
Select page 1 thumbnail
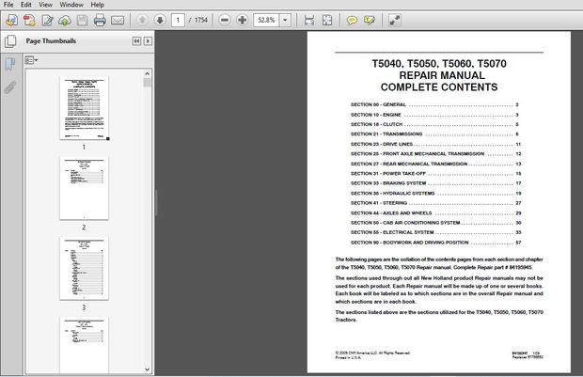[84, 108]
